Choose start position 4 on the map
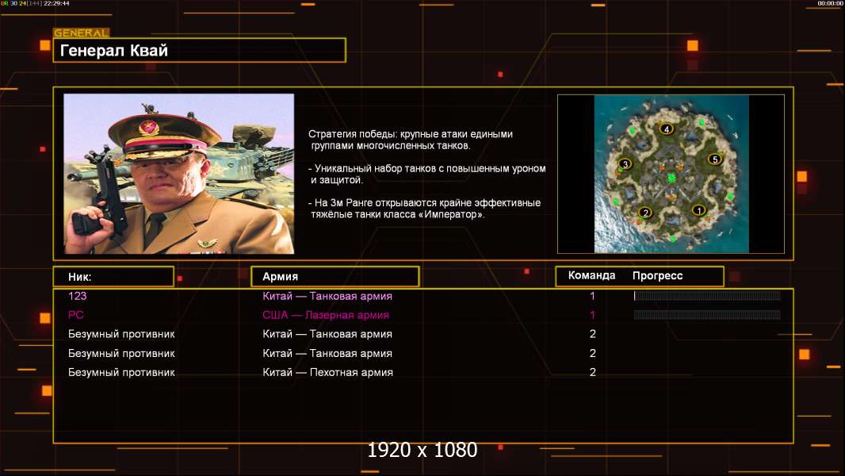The height and width of the screenshot is (476, 845). (x=667, y=129)
